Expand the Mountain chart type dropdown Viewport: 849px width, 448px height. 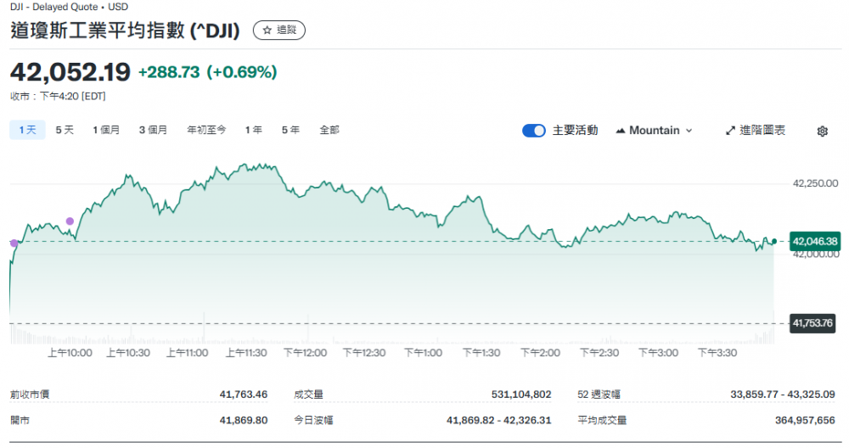point(654,131)
